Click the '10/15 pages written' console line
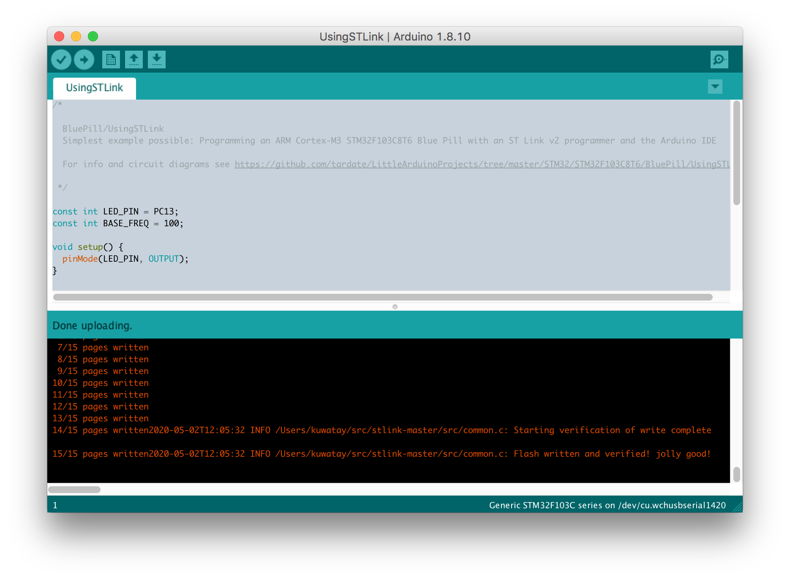This screenshot has height=580, width=790. 101,383
